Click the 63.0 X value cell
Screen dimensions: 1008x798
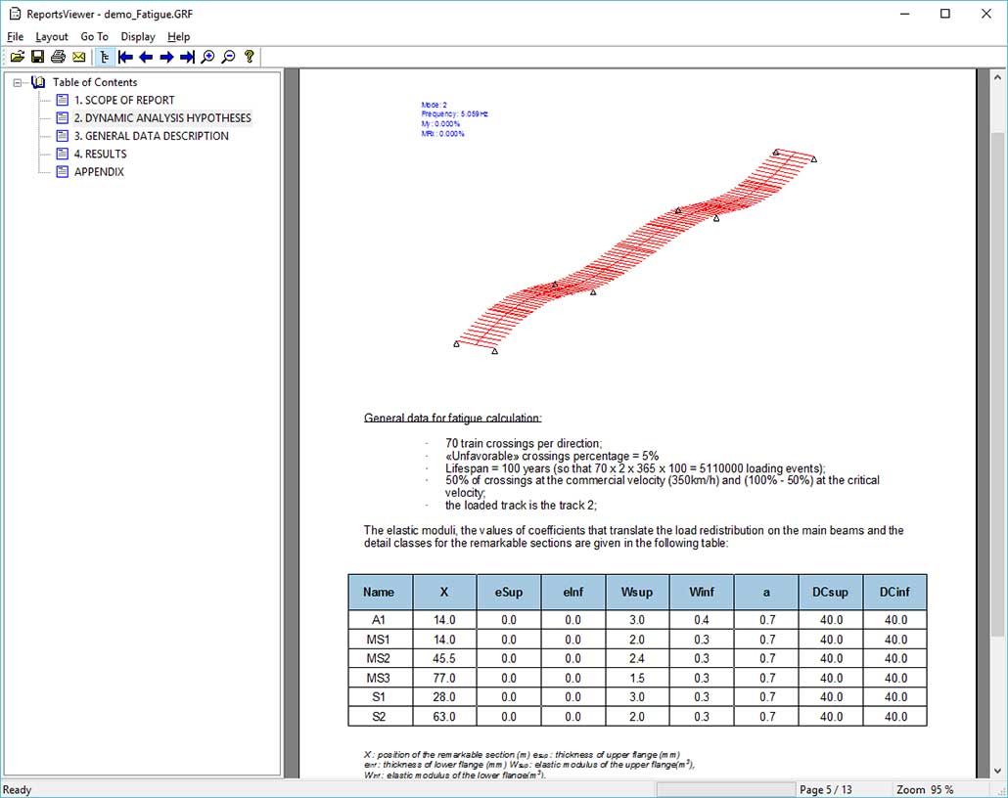point(444,717)
